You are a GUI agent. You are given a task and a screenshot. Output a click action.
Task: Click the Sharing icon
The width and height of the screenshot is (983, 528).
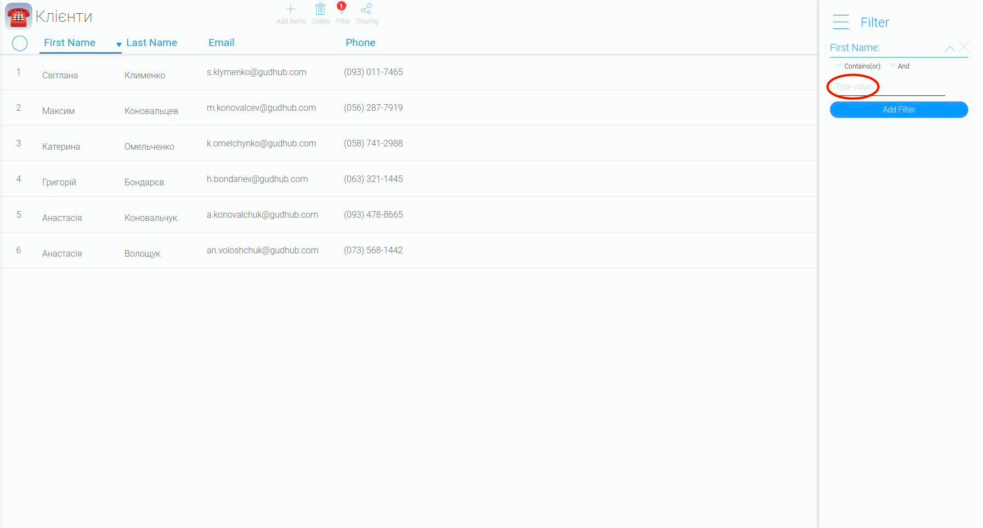point(366,9)
